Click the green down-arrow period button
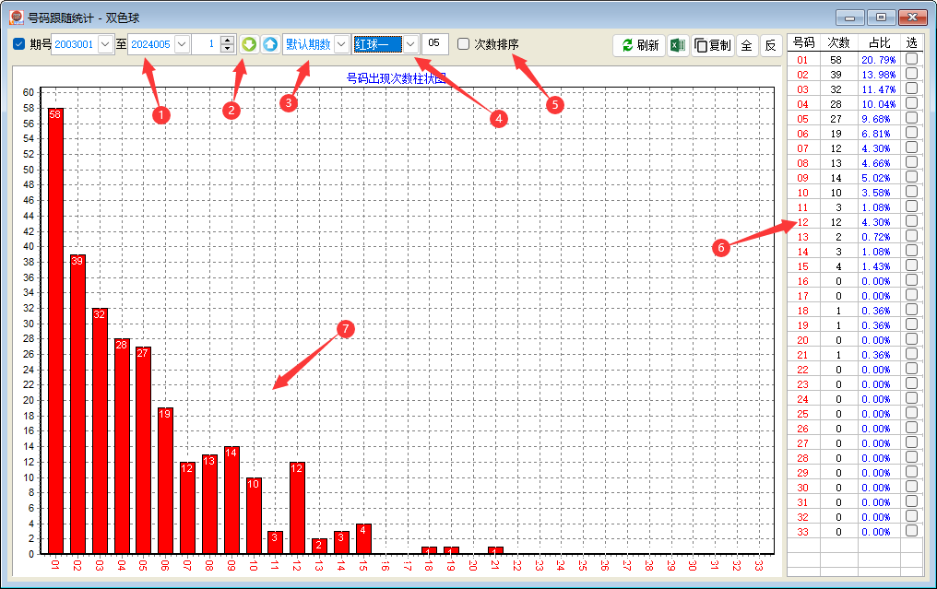This screenshot has height=589, width=937. tap(249, 44)
